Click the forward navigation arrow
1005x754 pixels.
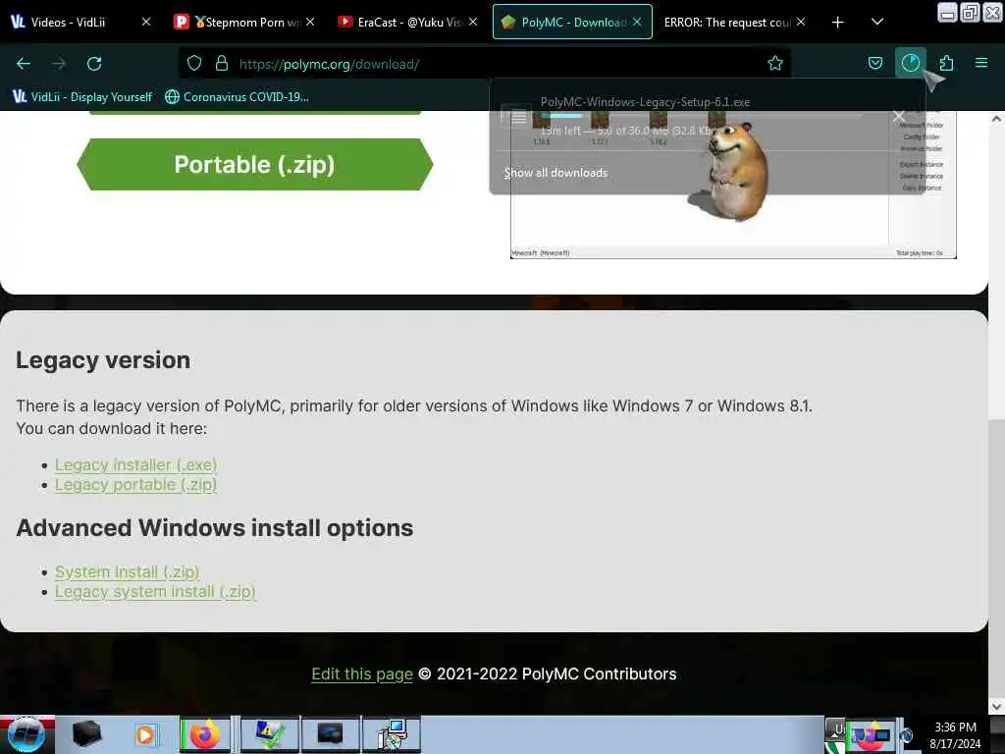pyautogui.click(x=59, y=64)
